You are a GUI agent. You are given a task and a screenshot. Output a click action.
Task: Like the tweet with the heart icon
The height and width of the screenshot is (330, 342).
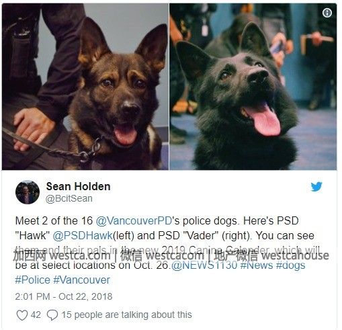point(22,315)
